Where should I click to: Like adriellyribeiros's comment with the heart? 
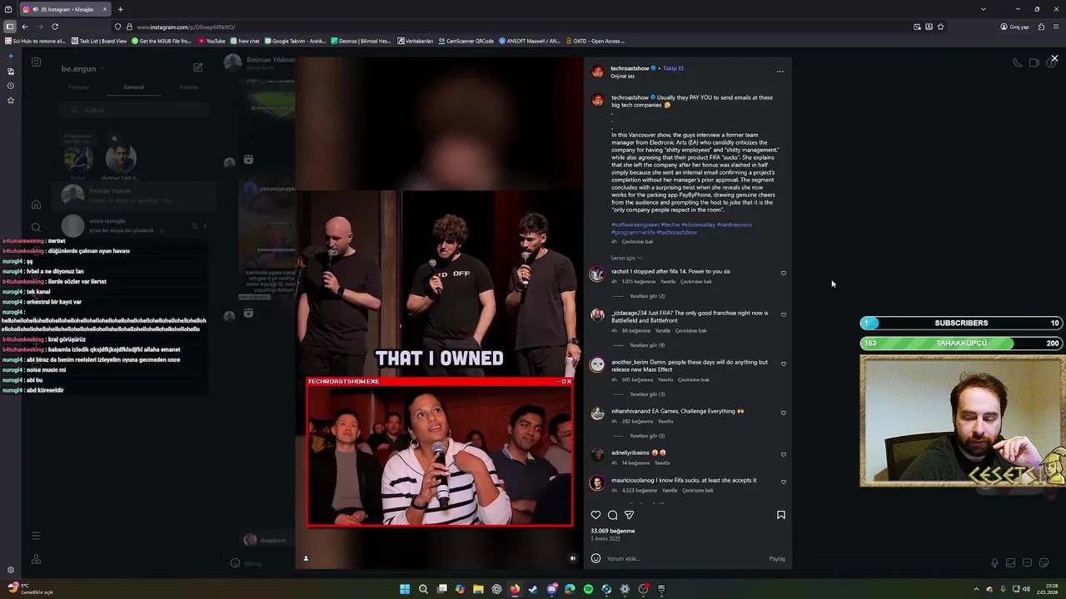tap(783, 454)
